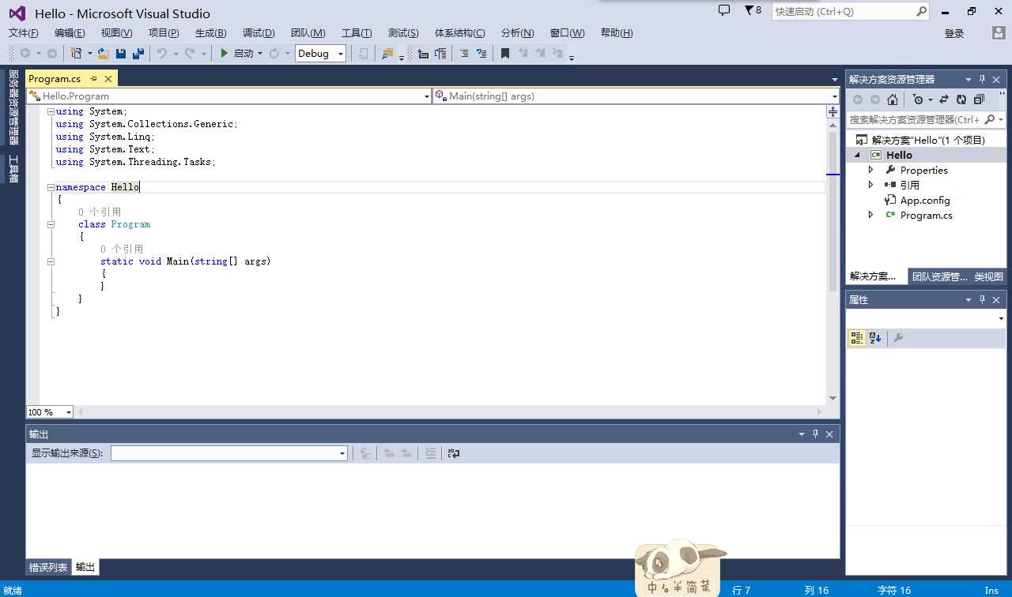
Task: Expand the 引用 references node
Action: tap(870, 185)
